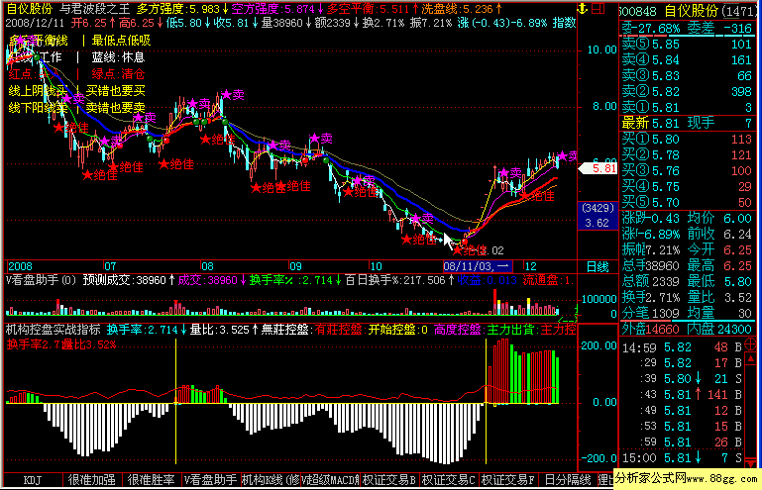
Task: Click the 外盘14660 value
Action: (650, 330)
